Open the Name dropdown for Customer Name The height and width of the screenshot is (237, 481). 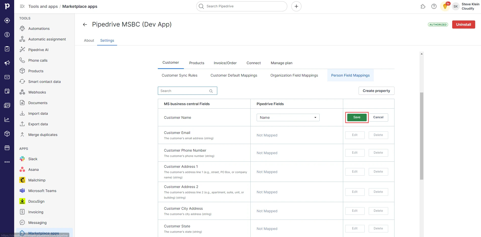(x=288, y=117)
